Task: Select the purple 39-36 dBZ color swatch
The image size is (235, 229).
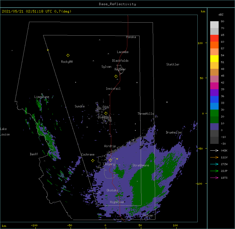Action: coord(214,93)
